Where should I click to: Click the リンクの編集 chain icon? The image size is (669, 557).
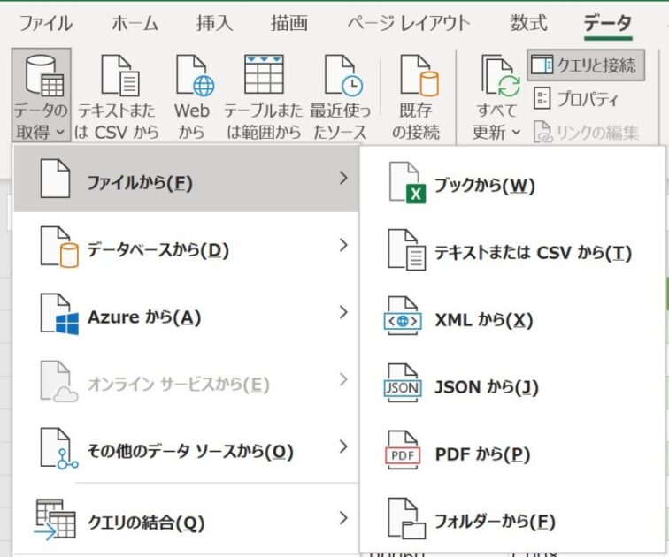coord(543,132)
